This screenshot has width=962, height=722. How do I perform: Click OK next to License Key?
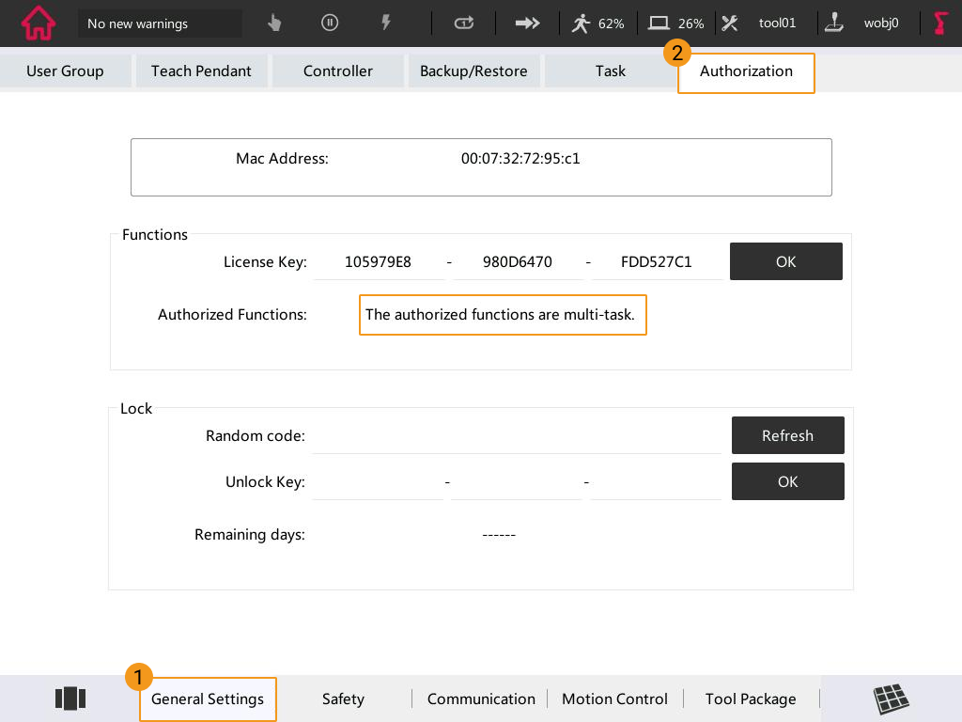click(x=785, y=262)
